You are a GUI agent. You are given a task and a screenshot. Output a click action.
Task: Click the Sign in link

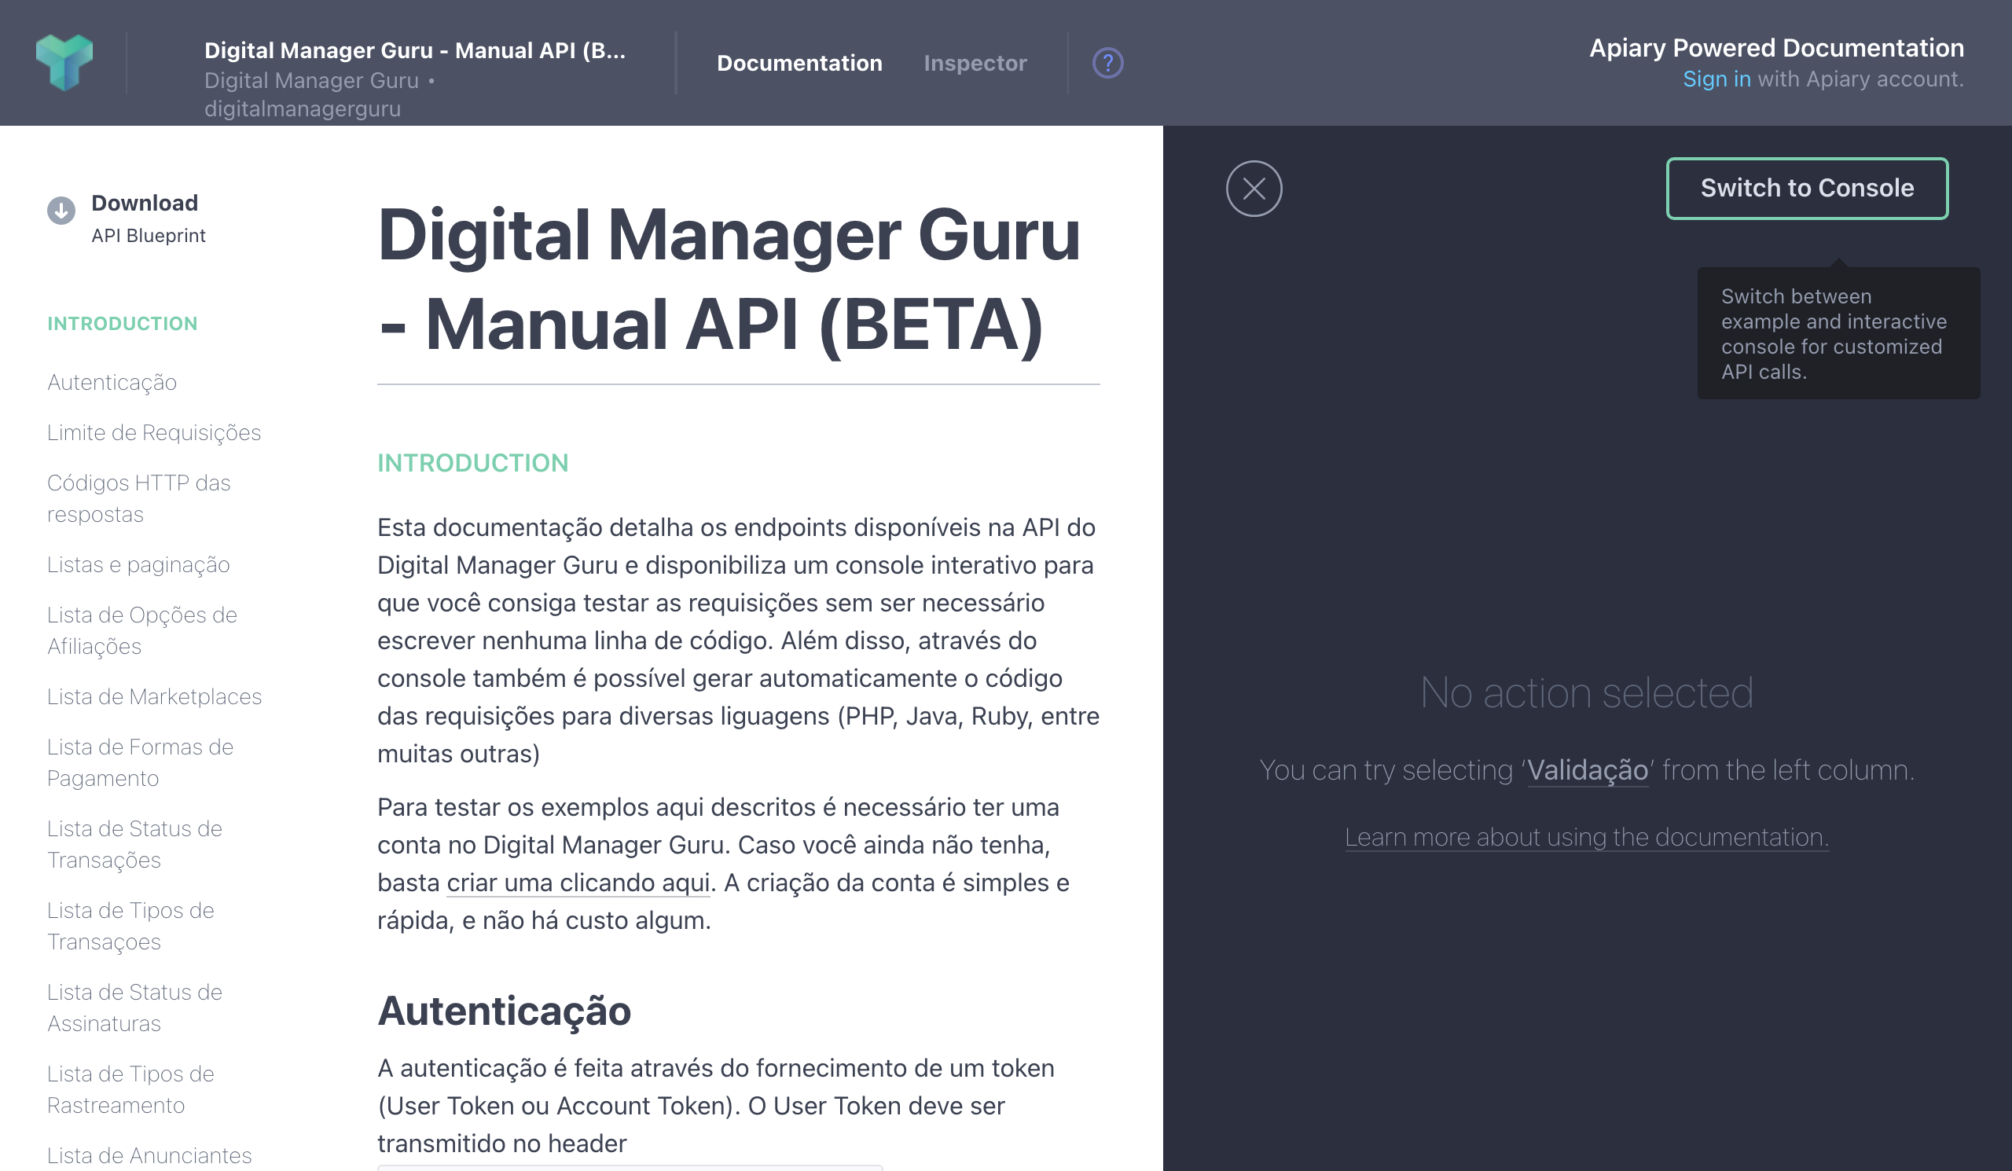(x=1716, y=79)
